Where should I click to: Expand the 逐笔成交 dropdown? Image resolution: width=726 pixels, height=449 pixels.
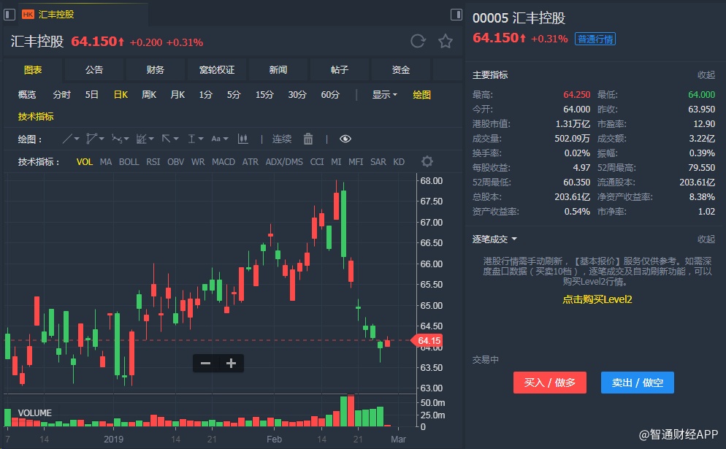(x=494, y=239)
